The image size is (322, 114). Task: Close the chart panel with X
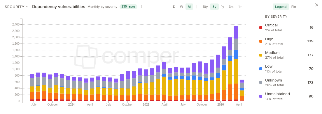tap(317, 5)
